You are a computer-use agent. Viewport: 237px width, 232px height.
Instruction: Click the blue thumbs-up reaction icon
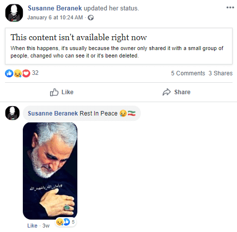pyautogui.click(x=9, y=73)
